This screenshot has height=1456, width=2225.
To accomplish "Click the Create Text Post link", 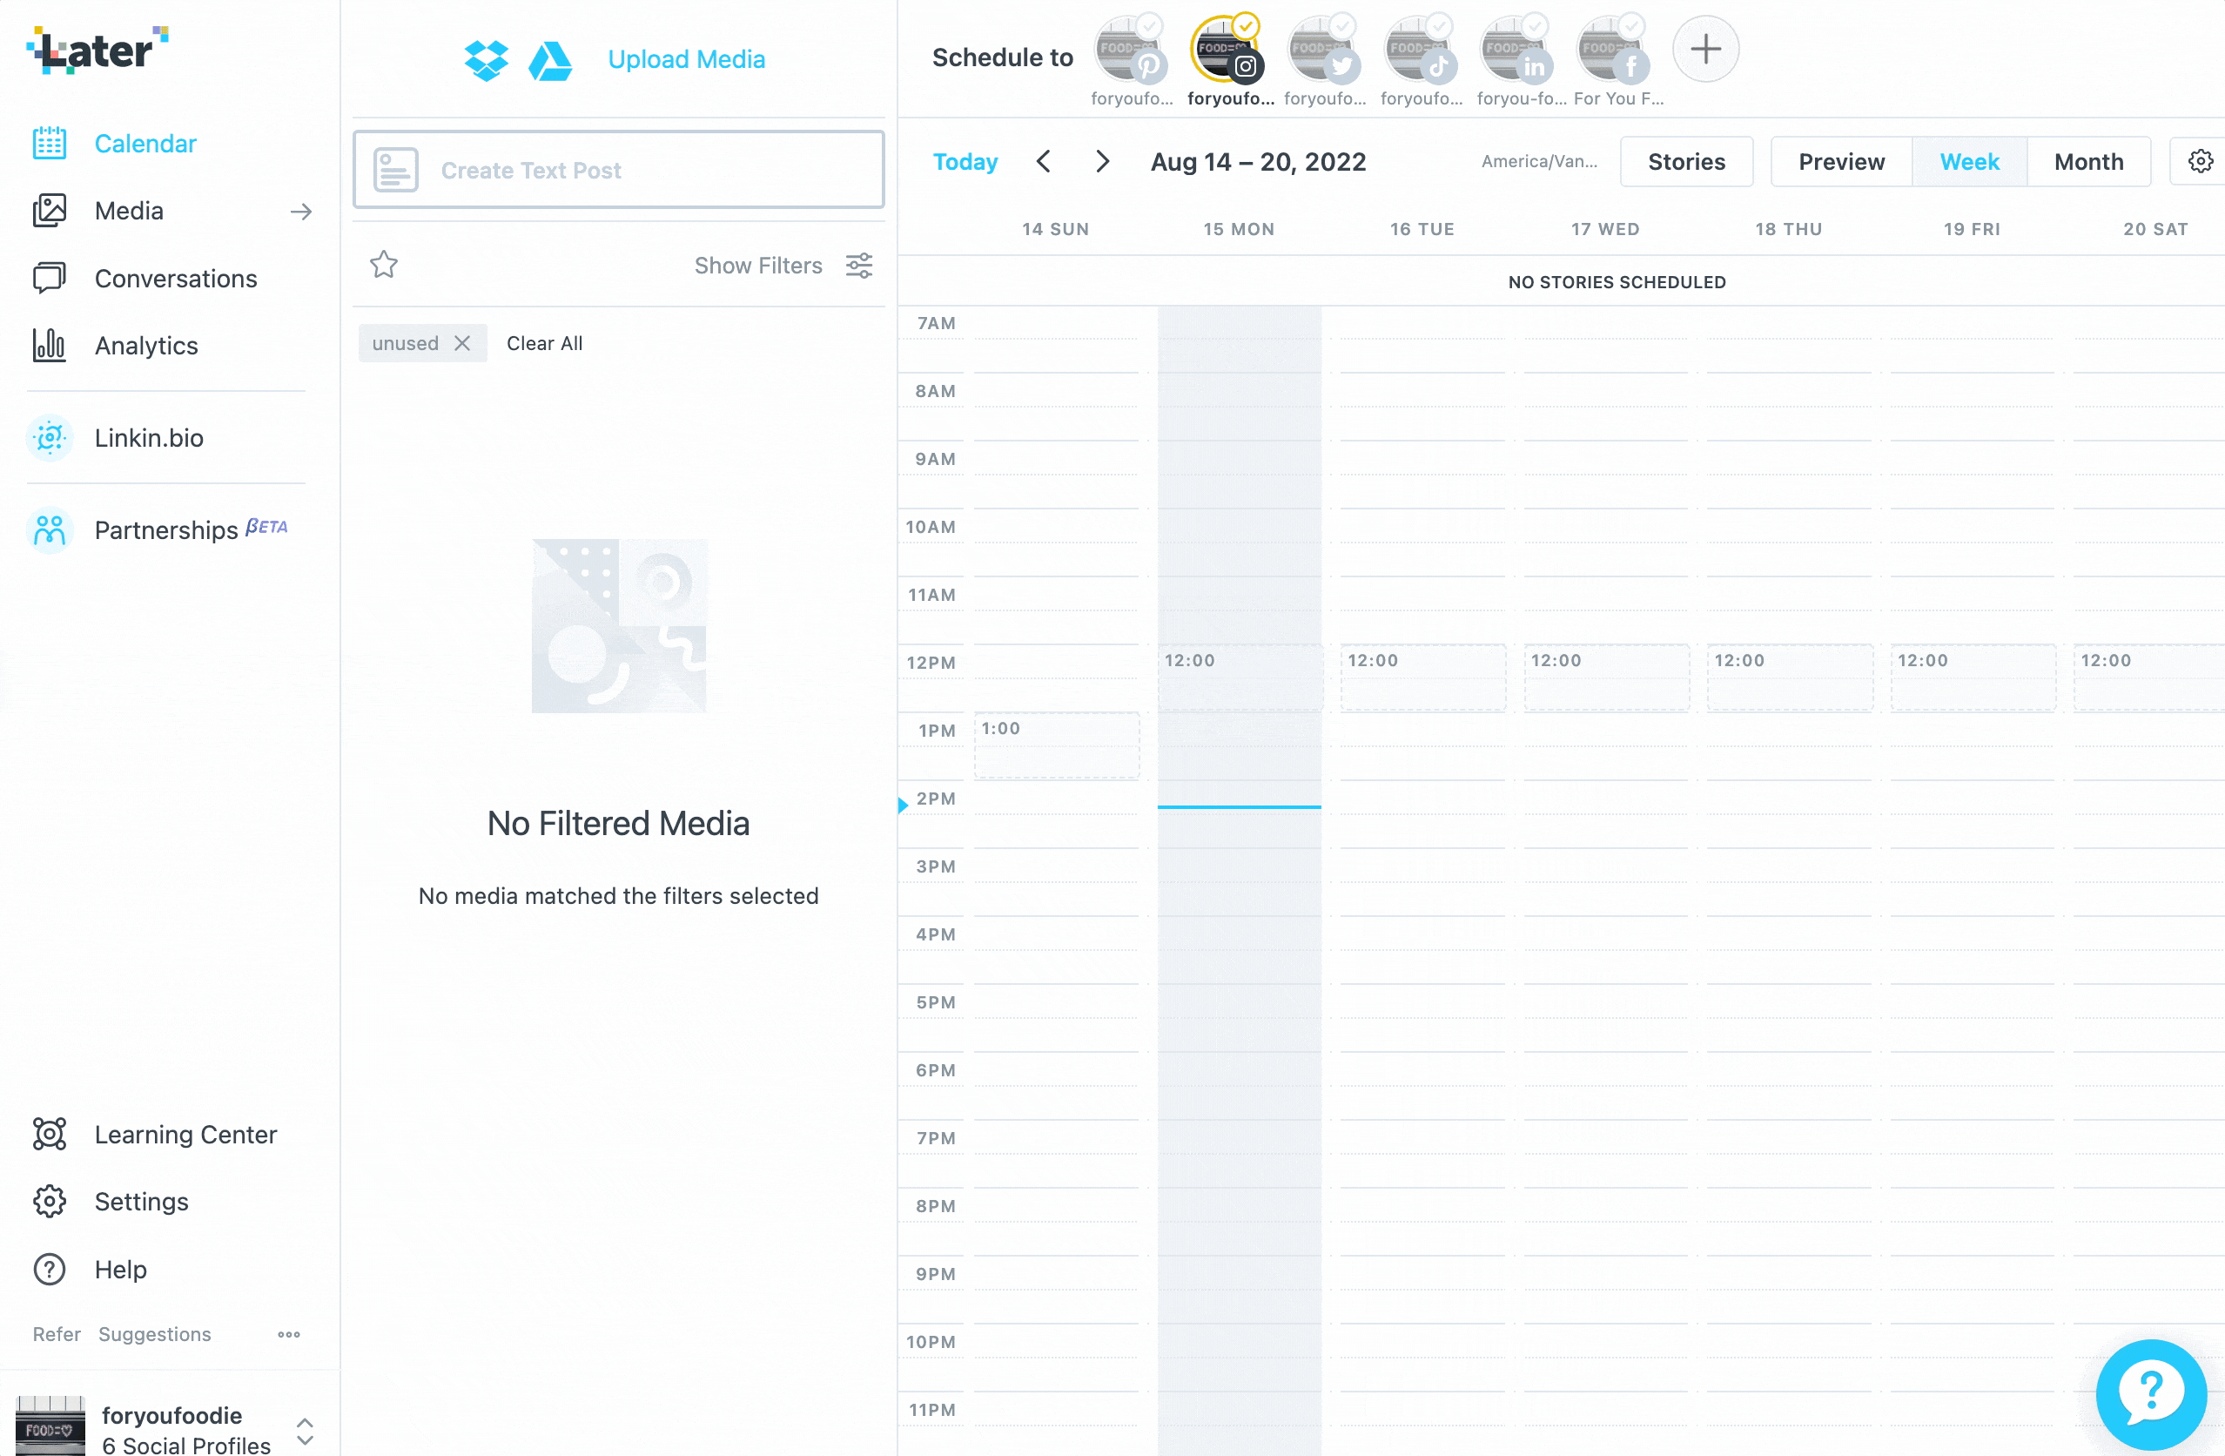I will tap(619, 169).
